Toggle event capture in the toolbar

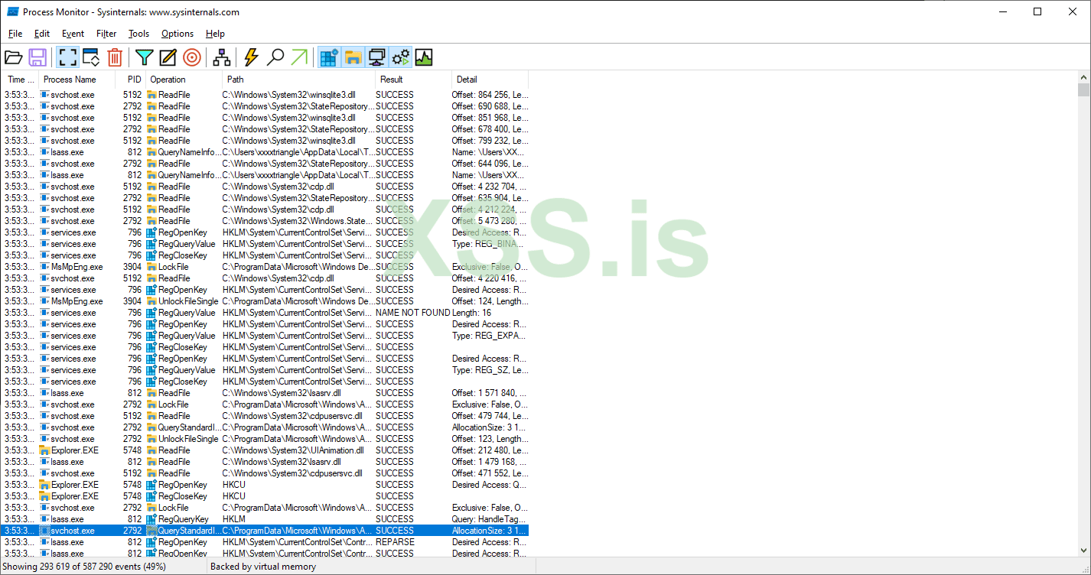(x=67, y=57)
